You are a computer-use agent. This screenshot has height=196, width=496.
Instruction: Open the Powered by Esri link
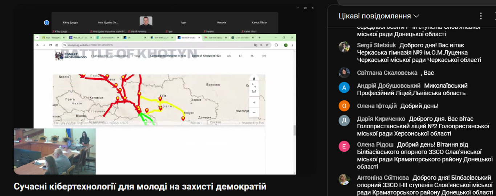pyautogui.click(x=253, y=123)
